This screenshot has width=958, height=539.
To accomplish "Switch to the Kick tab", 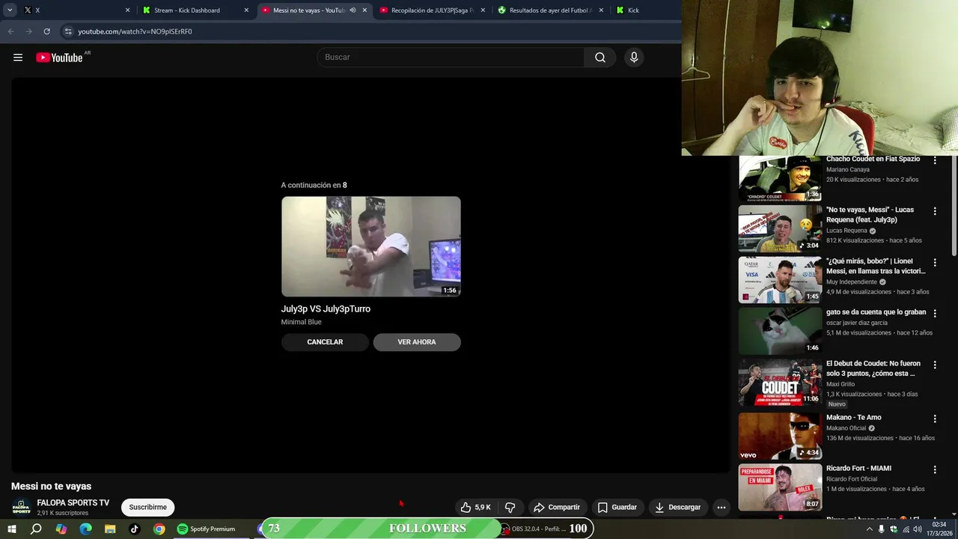I will coord(645,10).
